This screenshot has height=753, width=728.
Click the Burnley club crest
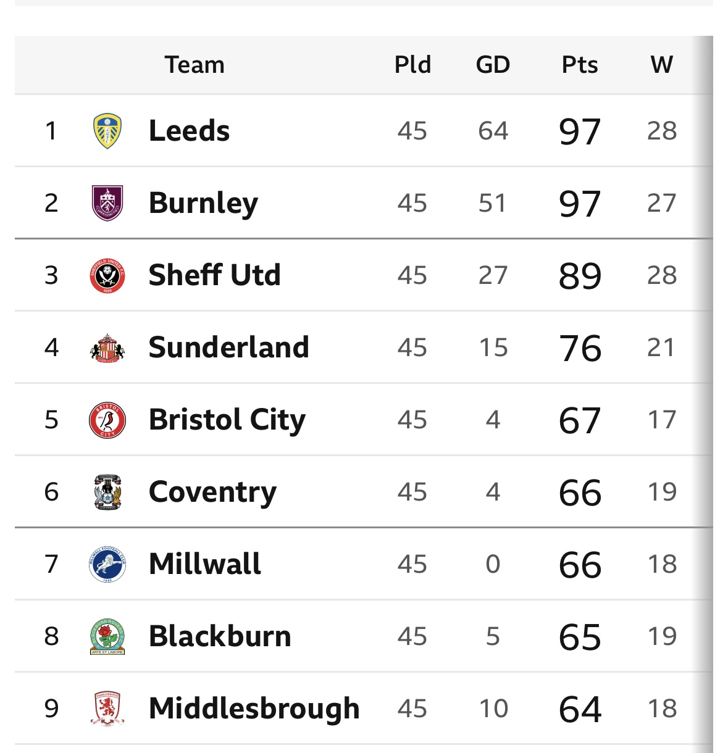tap(107, 203)
